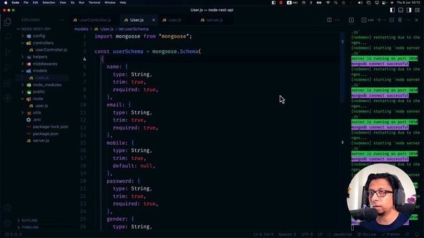Toggle the bottom Panel visibility
Image resolution: width=424 pixels, height=238 pixels.
401,10
